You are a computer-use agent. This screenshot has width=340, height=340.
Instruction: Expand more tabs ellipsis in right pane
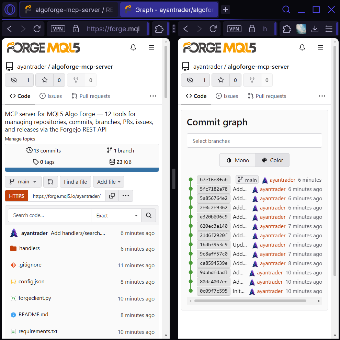tap(322, 96)
